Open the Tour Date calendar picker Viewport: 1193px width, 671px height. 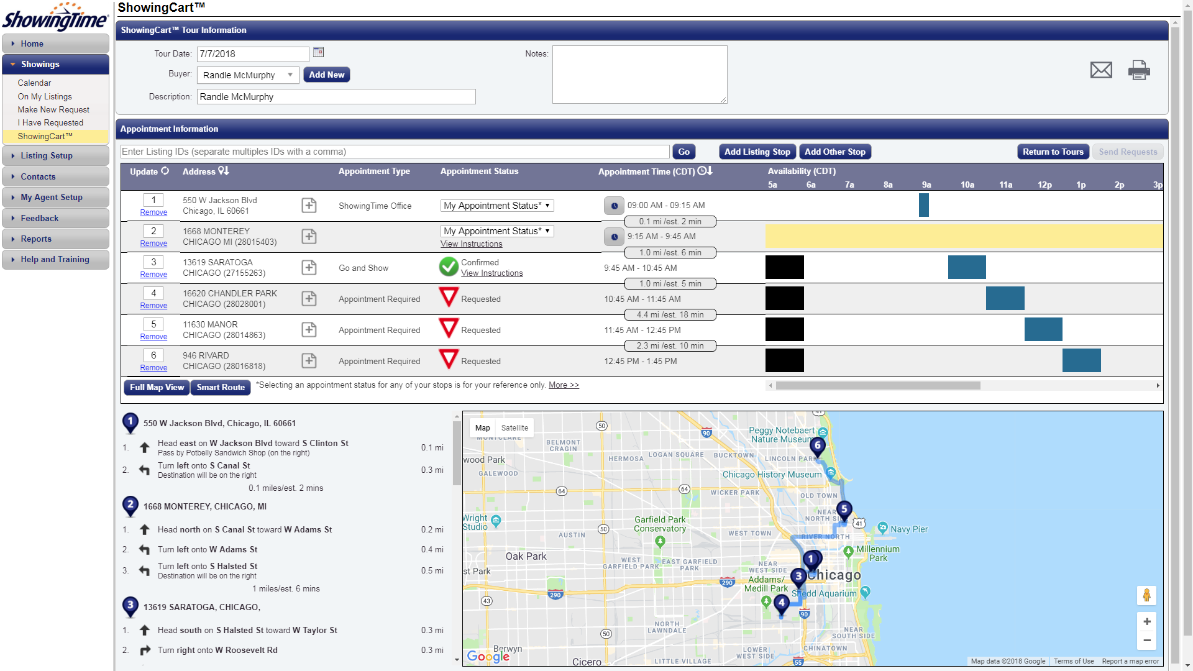click(318, 53)
